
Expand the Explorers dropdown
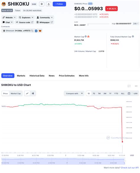point(26,17)
